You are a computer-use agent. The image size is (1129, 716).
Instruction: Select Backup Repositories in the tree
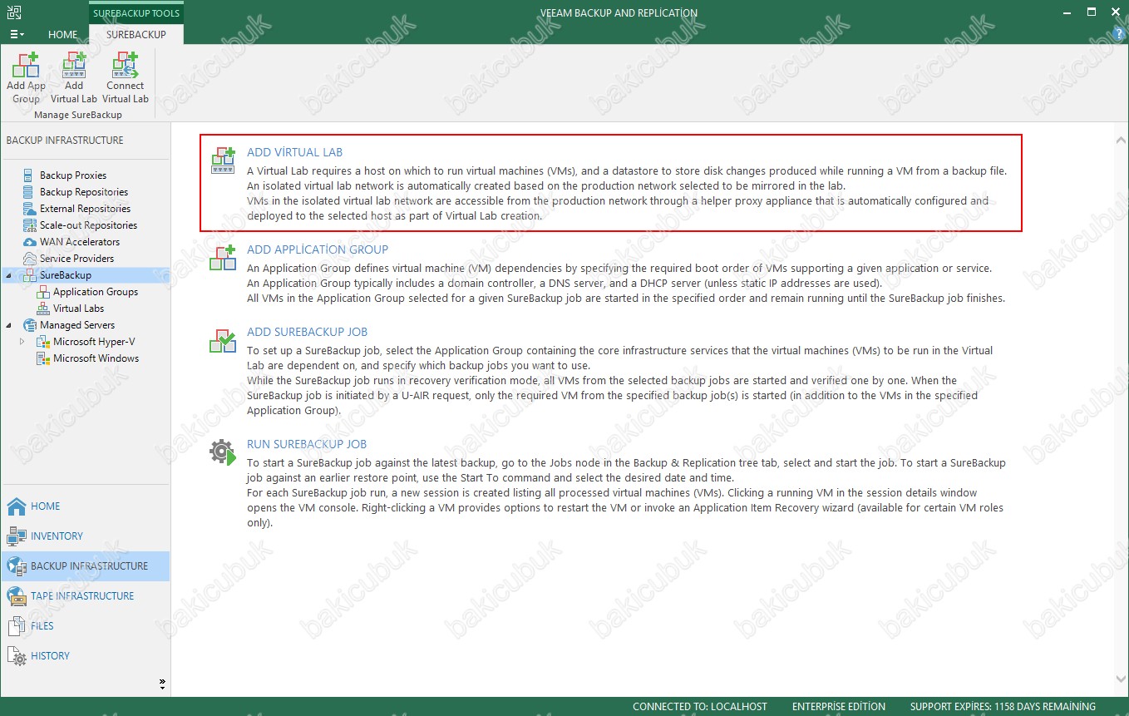pos(84,192)
